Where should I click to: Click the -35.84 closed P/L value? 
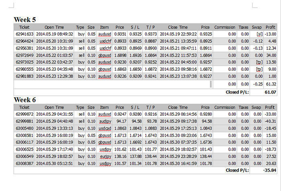270,170
